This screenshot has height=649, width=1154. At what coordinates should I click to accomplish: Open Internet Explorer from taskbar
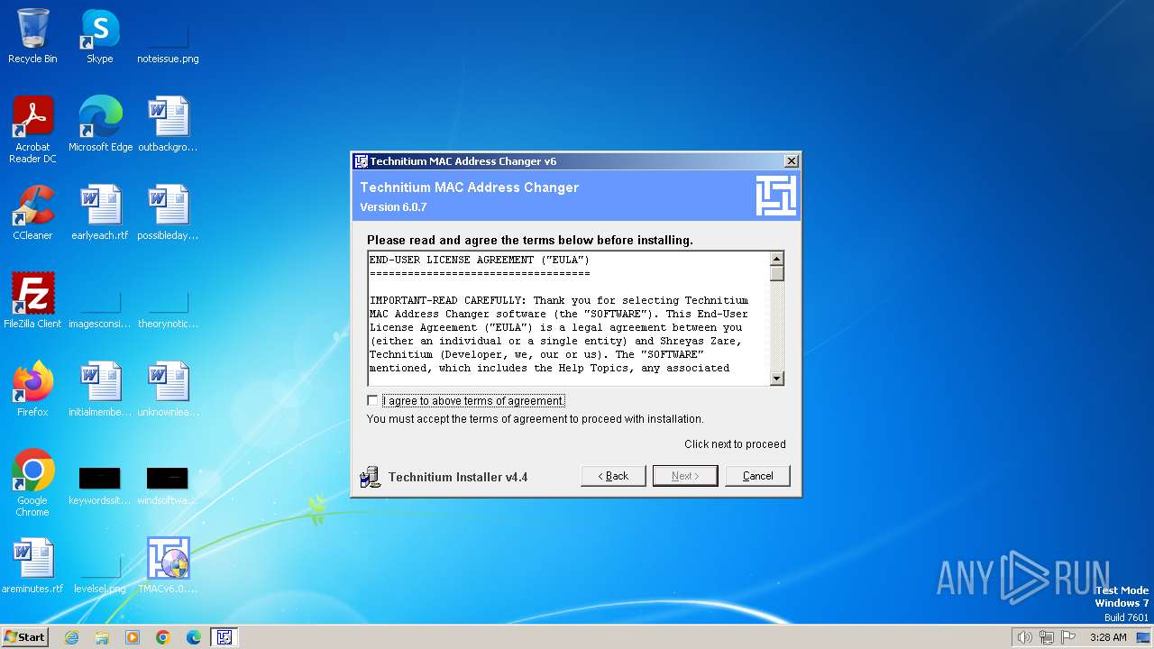coord(71,637)
